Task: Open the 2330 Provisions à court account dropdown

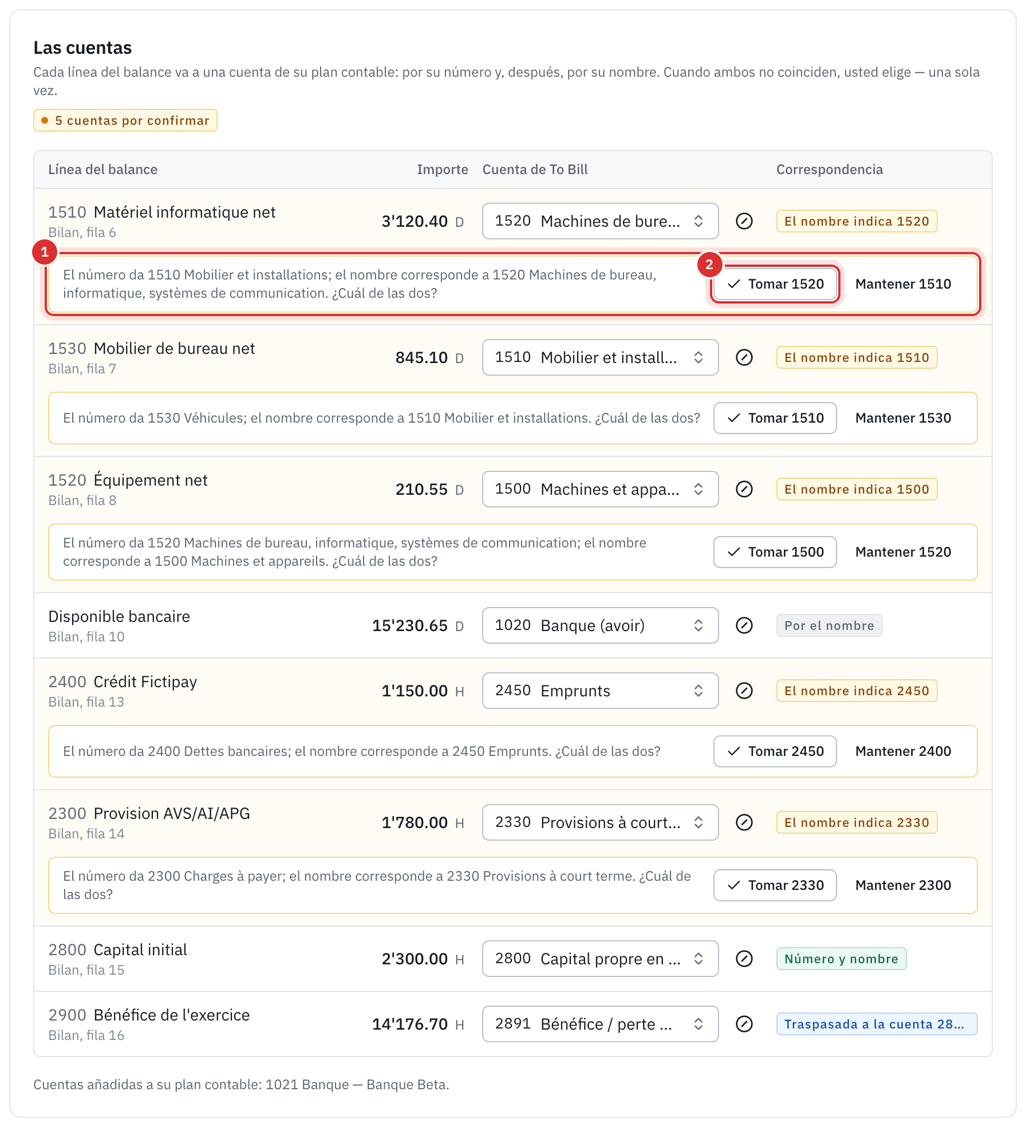Action: pos(600,822)
